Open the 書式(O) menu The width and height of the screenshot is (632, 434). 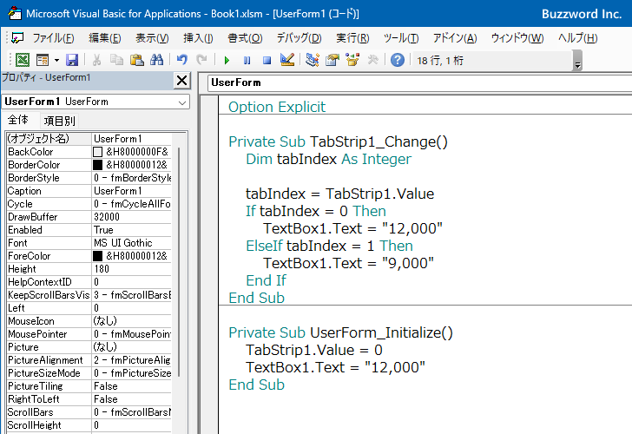tap(245, 38)
